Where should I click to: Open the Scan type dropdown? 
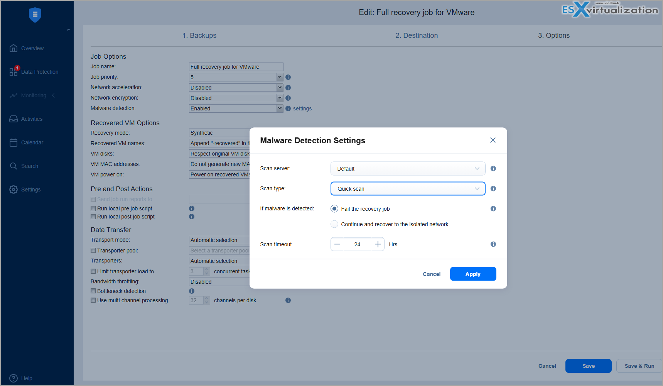tap(408, 189)
